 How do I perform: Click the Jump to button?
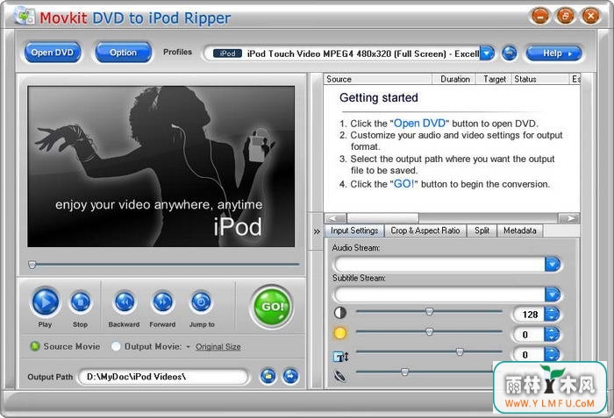(201, 302)
